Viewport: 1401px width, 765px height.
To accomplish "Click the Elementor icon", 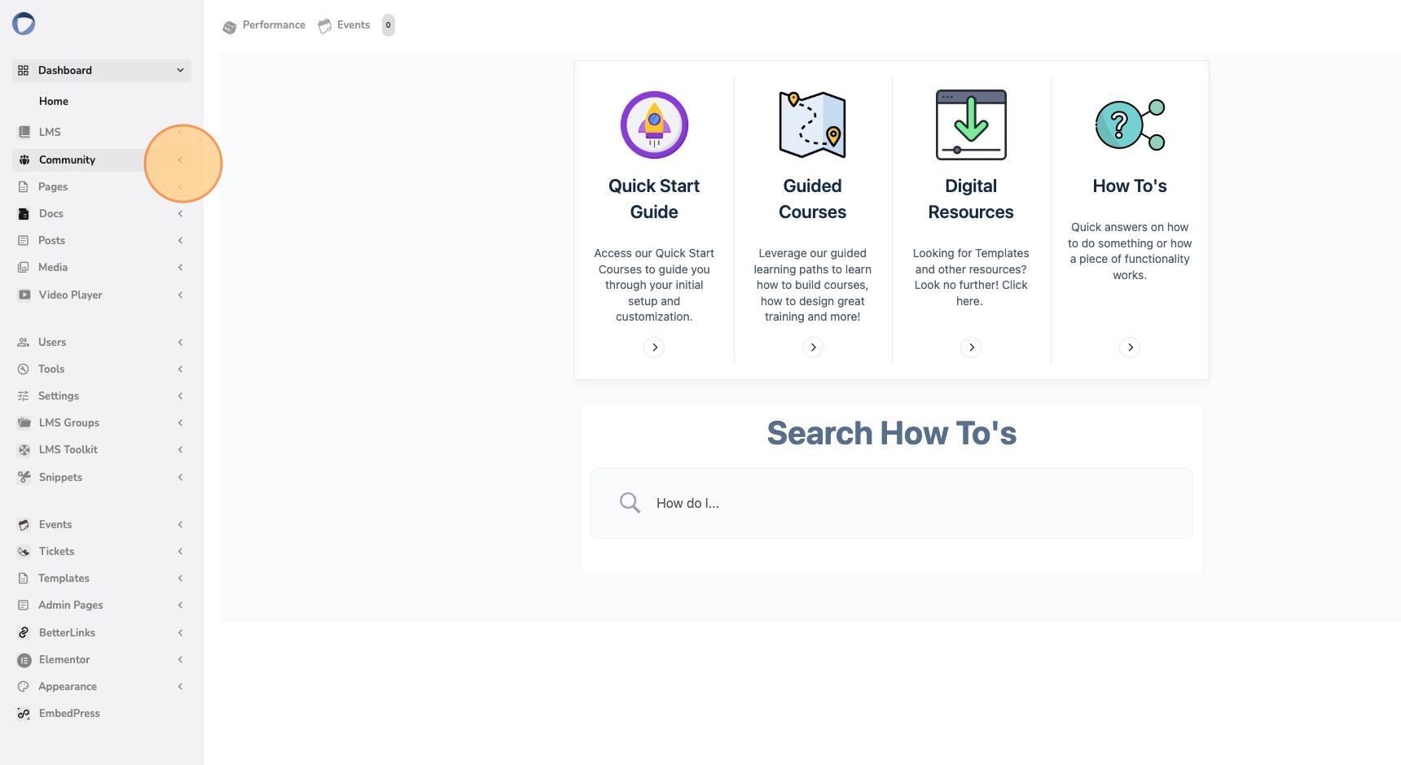I will [x=24, y=660].
